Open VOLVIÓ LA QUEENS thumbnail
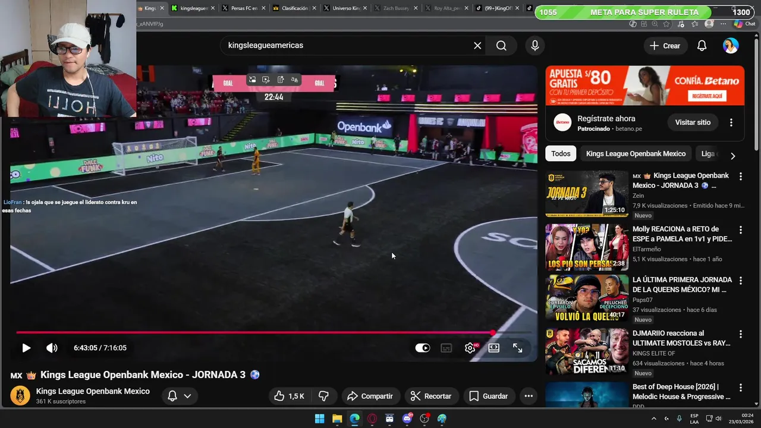The width and height of the screenshot is (761, 428). (587, 298)
